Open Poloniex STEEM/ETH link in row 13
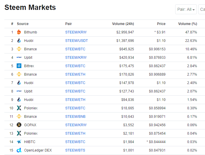The image size is (205, 155). tap(75, 133)
